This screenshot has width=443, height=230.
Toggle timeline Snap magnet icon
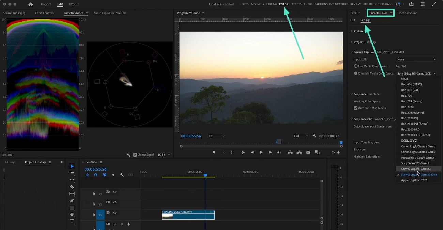96,175
